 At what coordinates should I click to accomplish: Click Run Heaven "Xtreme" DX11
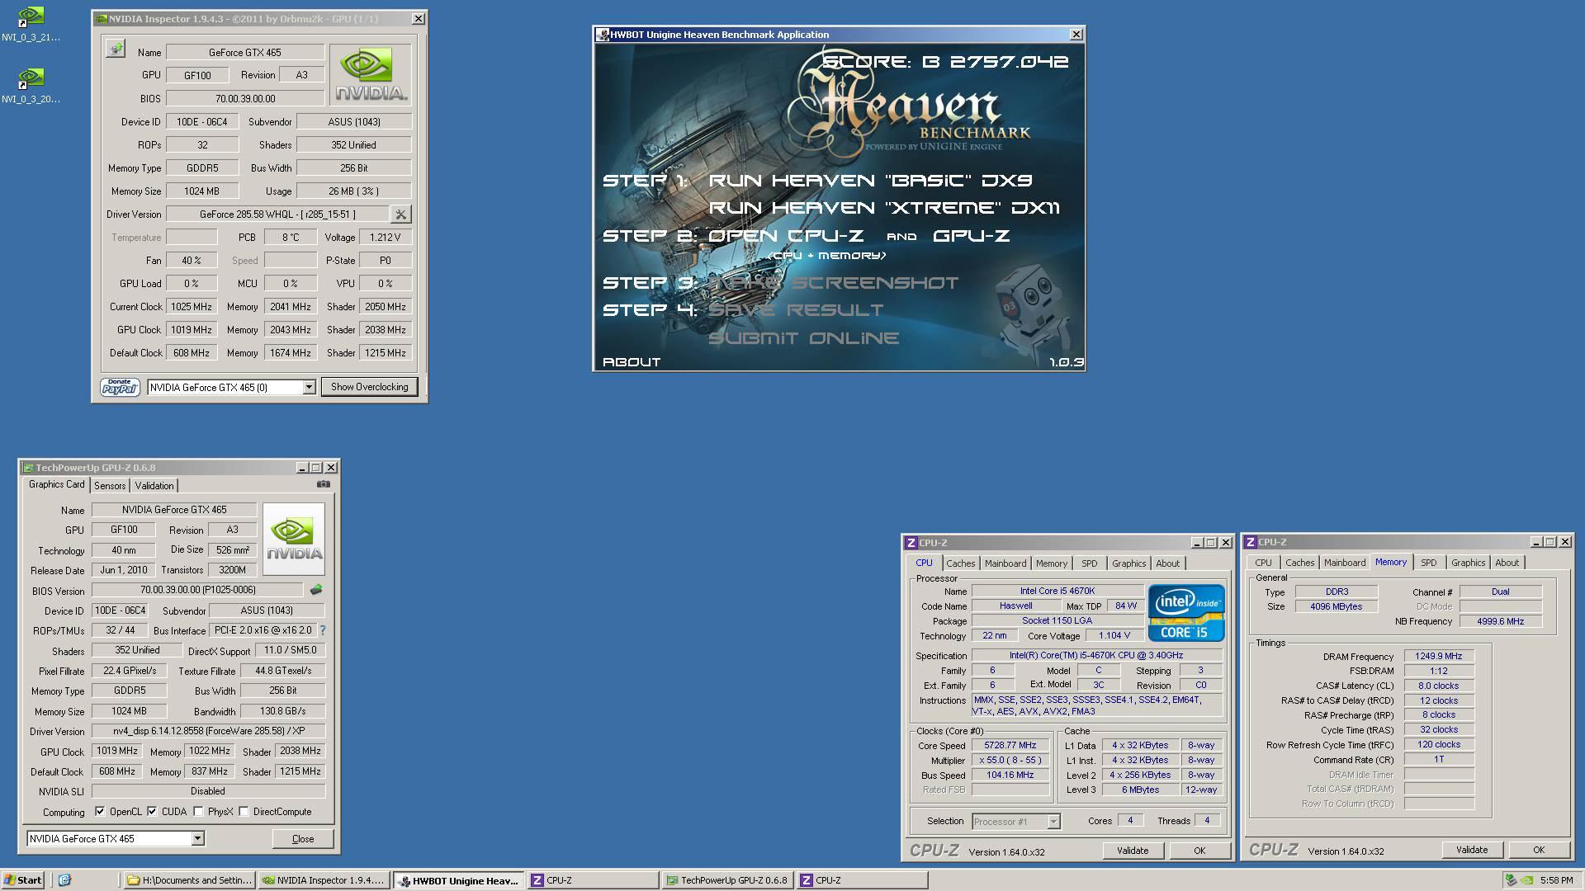(x=884, y=208)
